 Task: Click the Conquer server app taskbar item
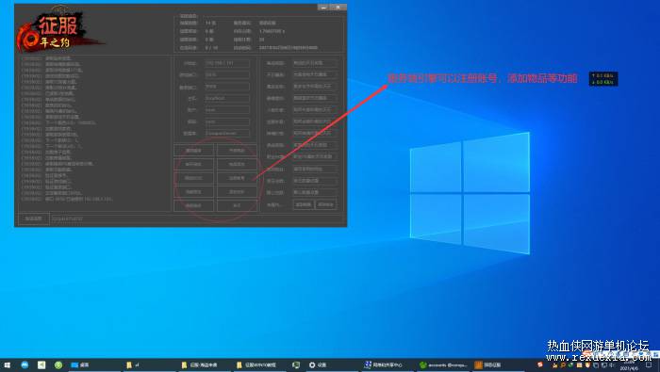point(488,365)
